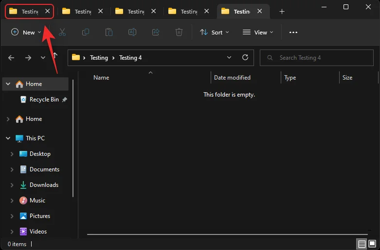Viewport: 380px width, 250px height.
Task: Collapse the This PC tree node
Action: [8, 138]
